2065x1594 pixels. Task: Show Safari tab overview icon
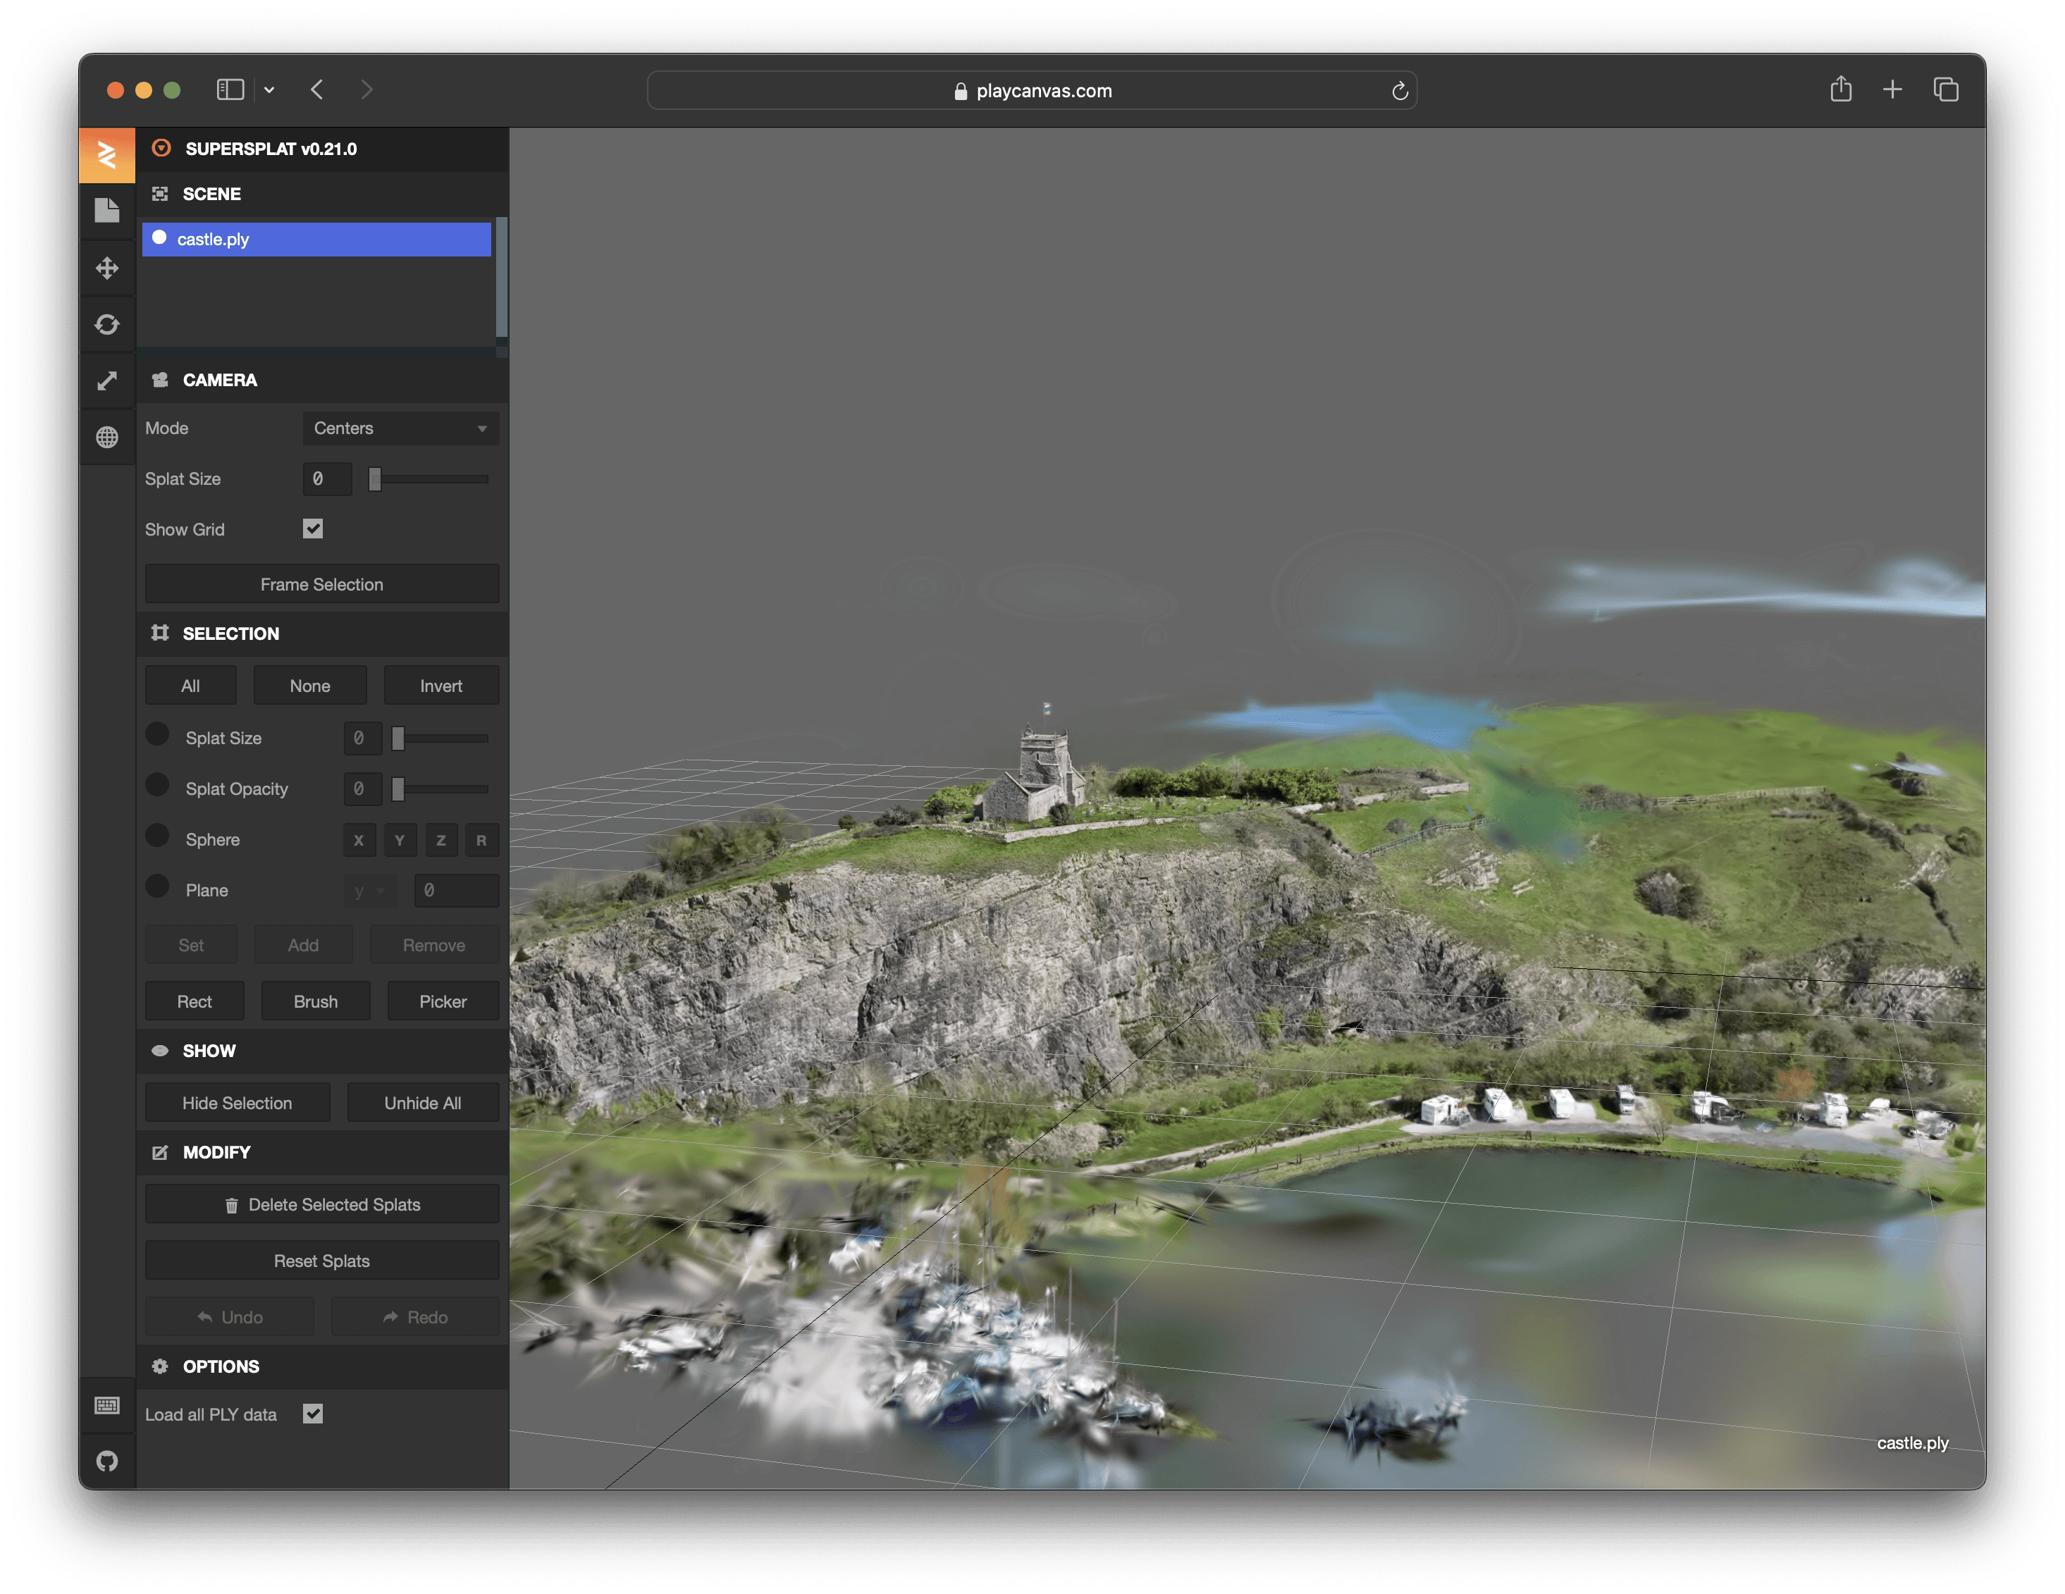1946,89
